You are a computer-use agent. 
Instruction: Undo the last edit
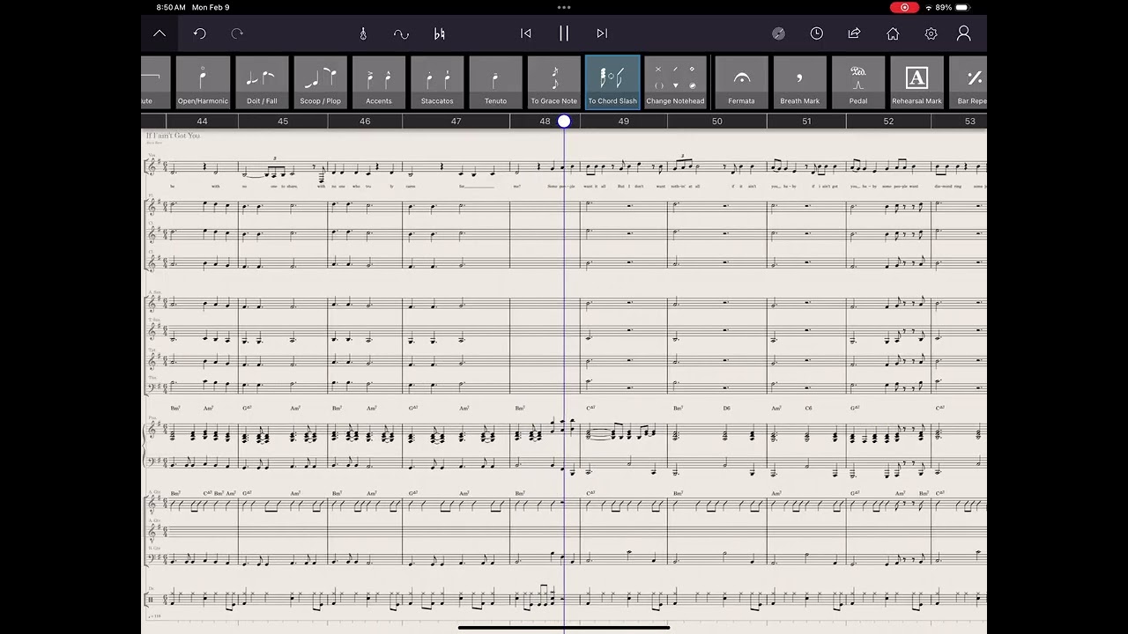tap(200, 33)
